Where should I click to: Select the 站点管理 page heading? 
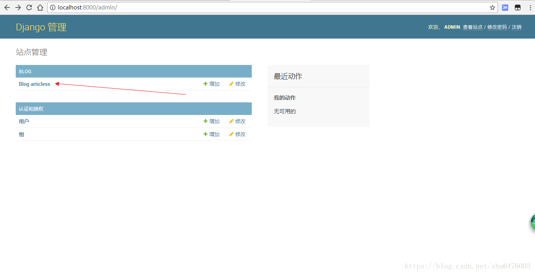(31, 52)
